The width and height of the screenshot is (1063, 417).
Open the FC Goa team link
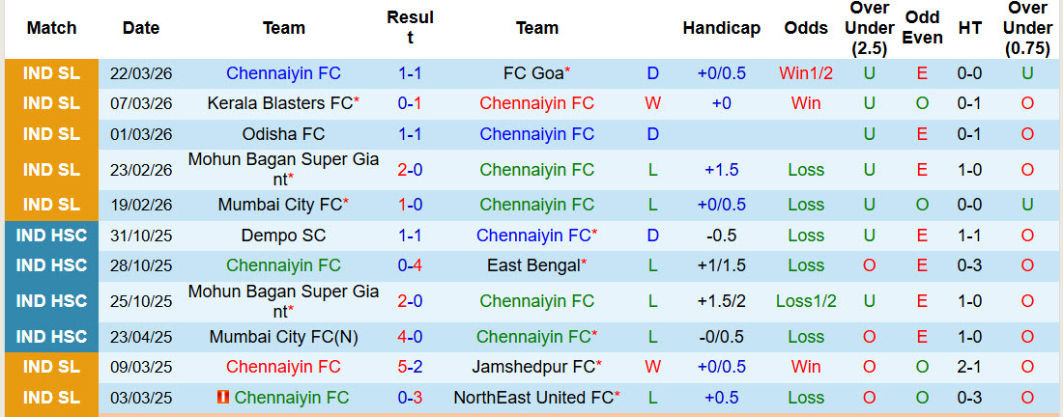coord(533,72)
